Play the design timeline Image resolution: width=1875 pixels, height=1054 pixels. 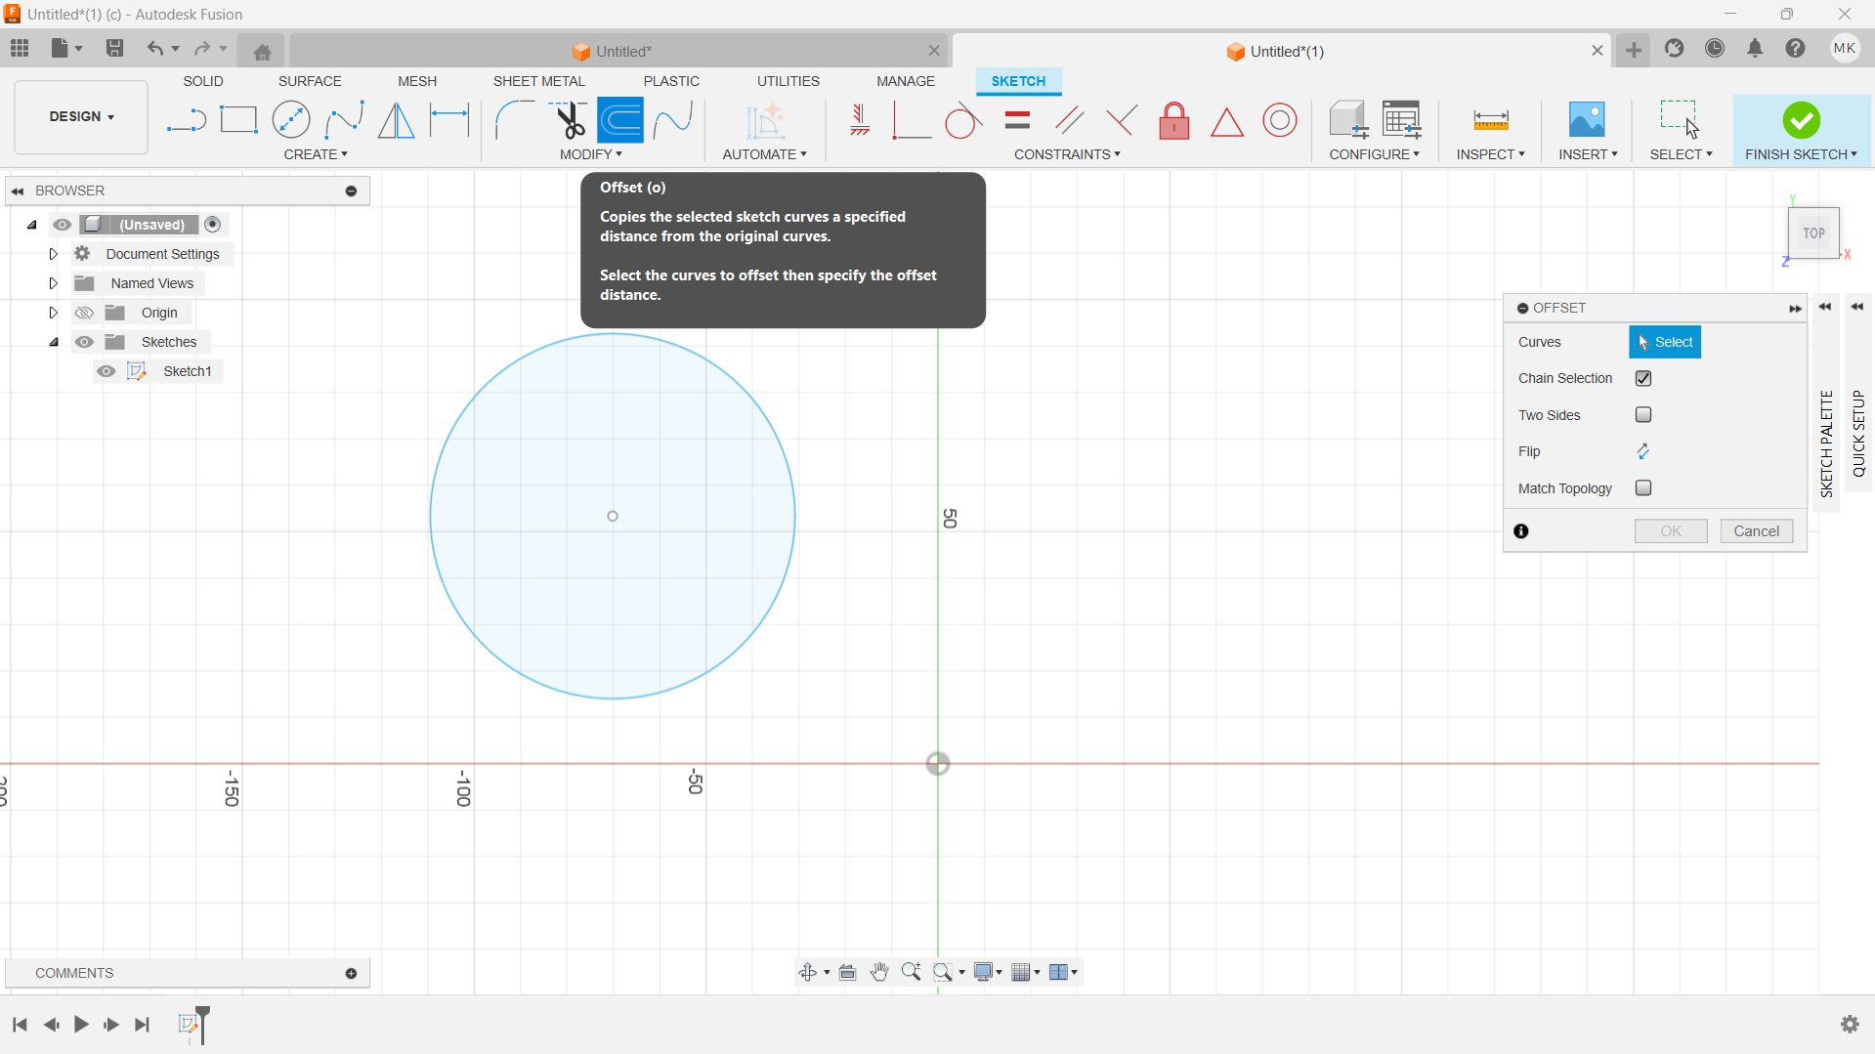(x=81, y=1024)
